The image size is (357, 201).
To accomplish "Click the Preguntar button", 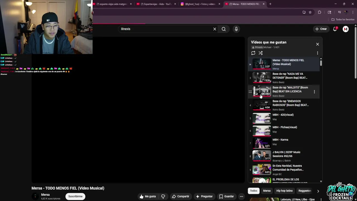I will 204,196.
